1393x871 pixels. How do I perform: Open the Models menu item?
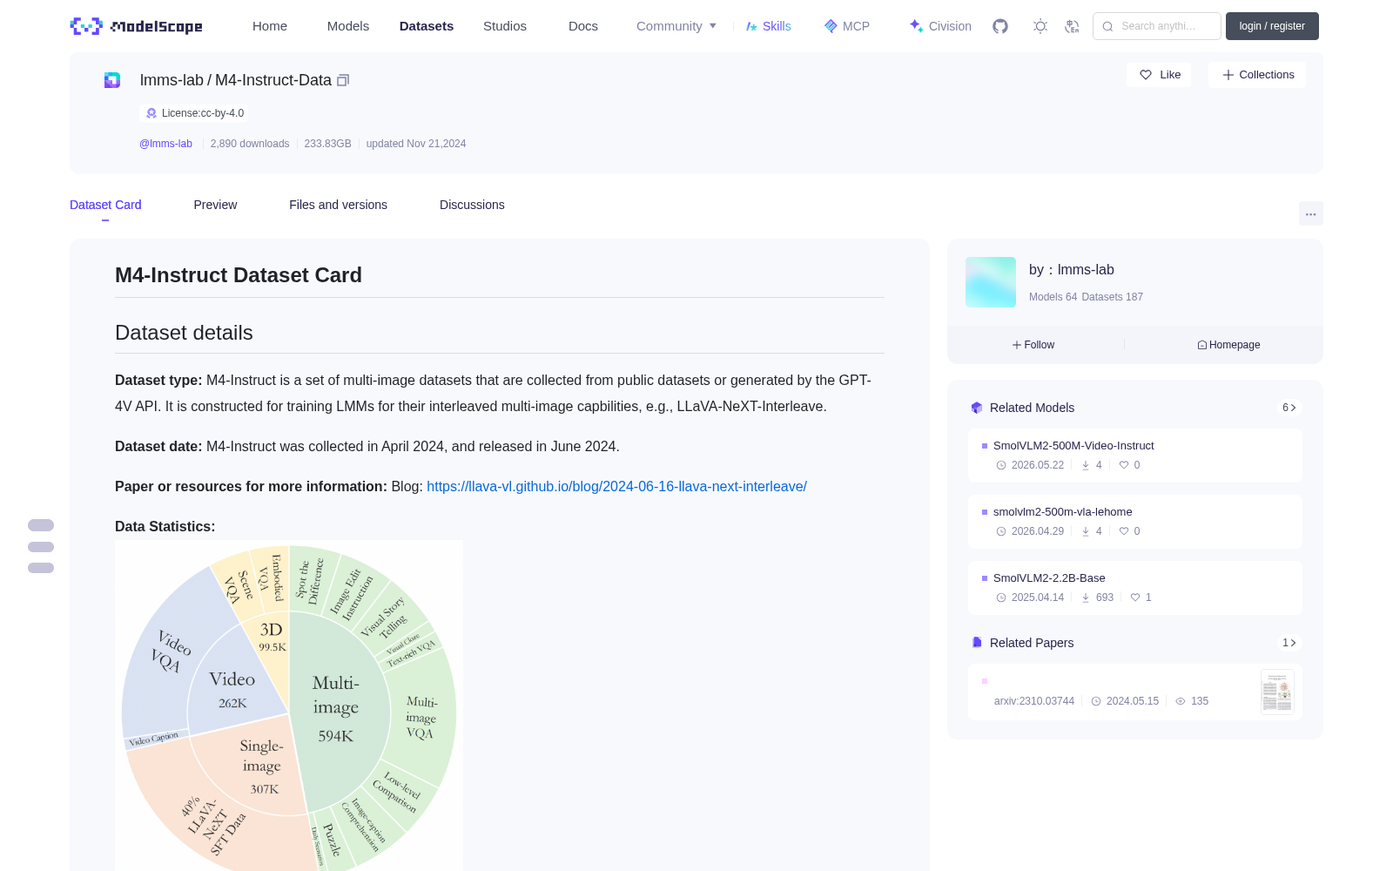348,26
